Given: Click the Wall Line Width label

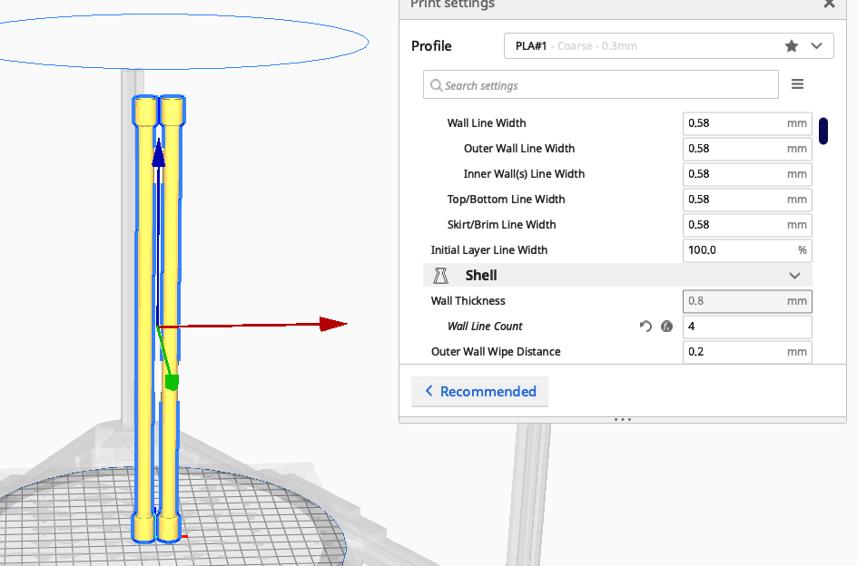Looking at the screenshot, I should pos(487,123).
